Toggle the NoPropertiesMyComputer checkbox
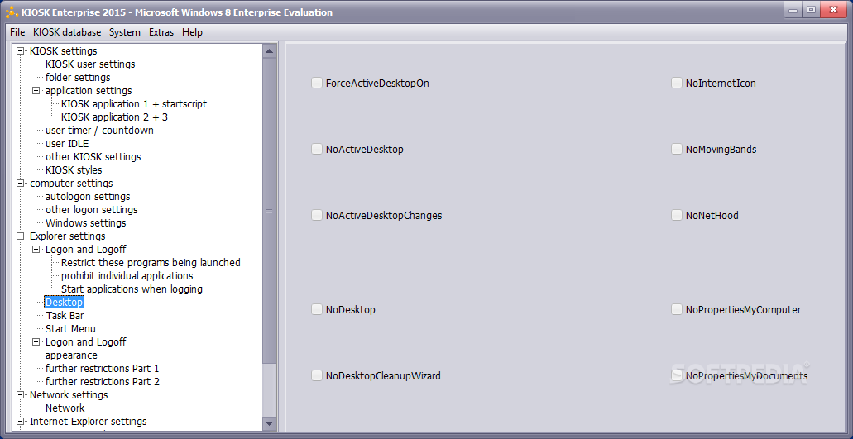 [x=676, y=310]
